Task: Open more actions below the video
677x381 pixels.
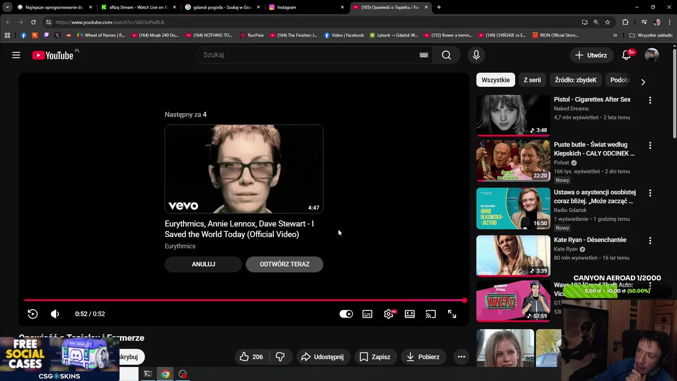Action: point(461,357)
